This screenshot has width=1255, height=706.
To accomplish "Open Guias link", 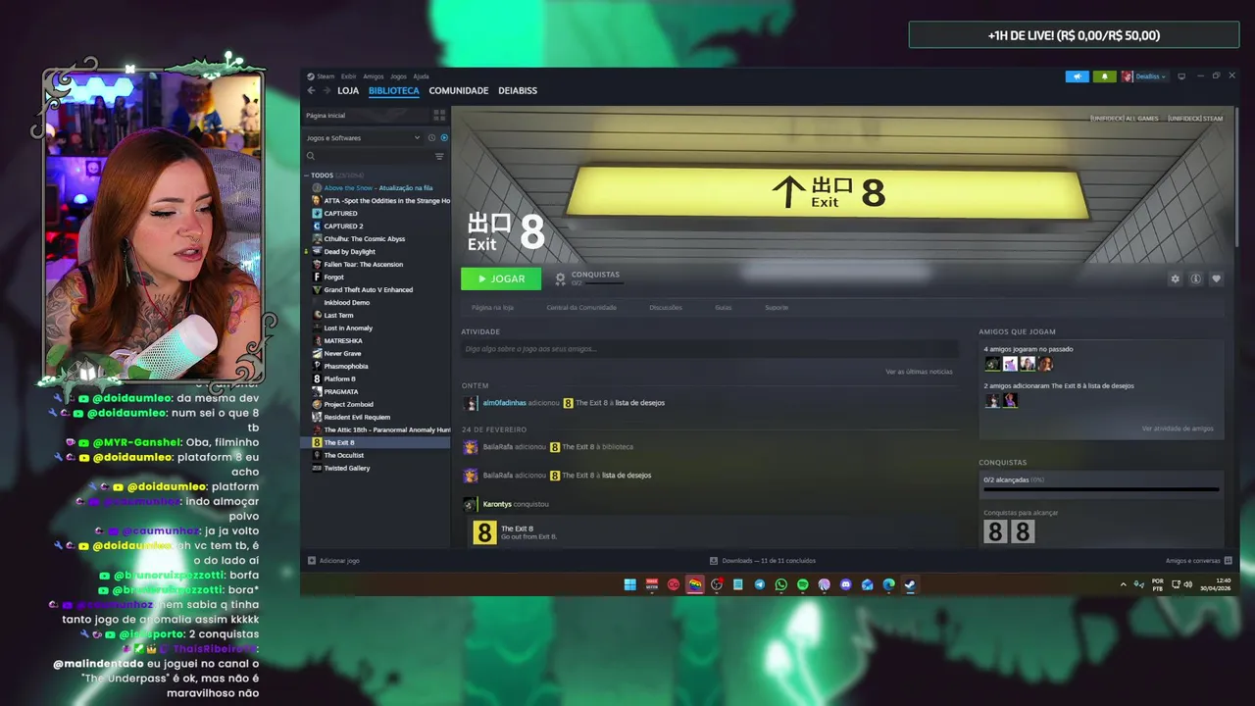I will click(723, 308).
